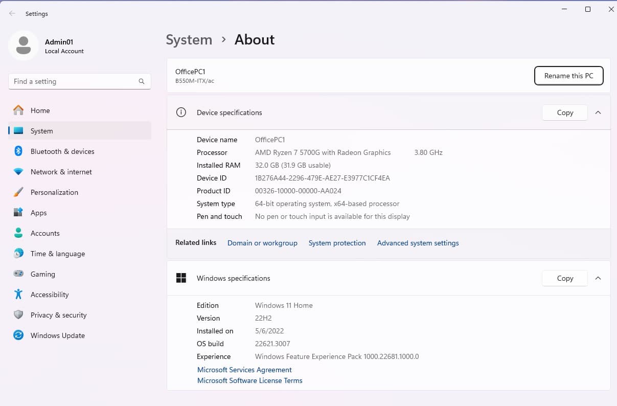Minimize the Settings window
The height and width of the screenshot is (406, 617).
pos(564,9)
